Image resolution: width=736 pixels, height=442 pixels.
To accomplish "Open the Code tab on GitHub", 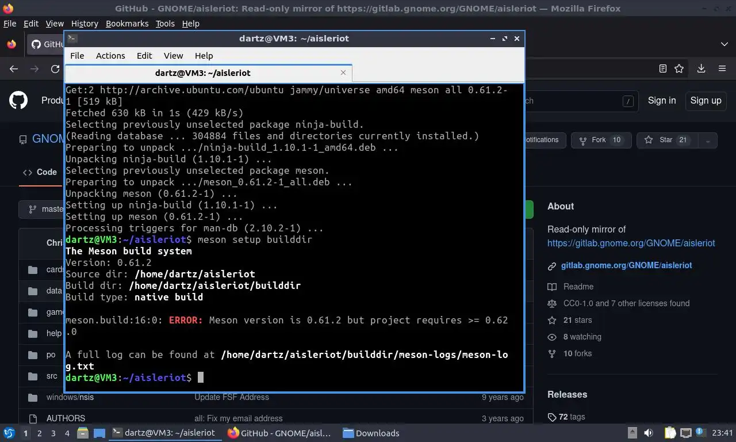I will coord(40,172).
